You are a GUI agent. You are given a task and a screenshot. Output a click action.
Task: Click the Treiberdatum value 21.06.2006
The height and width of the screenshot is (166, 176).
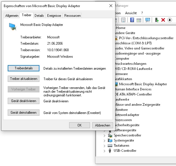click(x=55, y=43)
